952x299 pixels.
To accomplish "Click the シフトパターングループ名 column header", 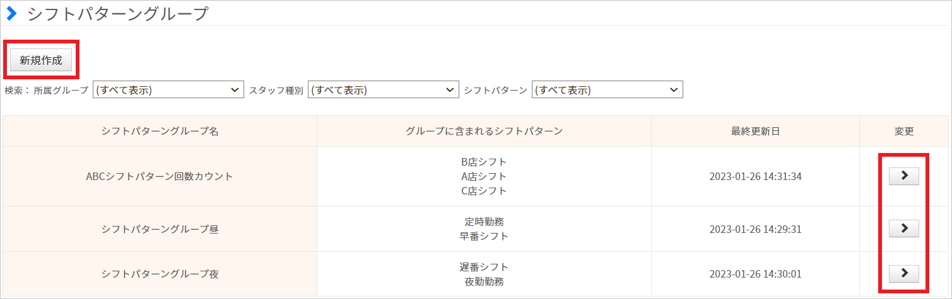I will pyautogui.click(x=160, y=131).
